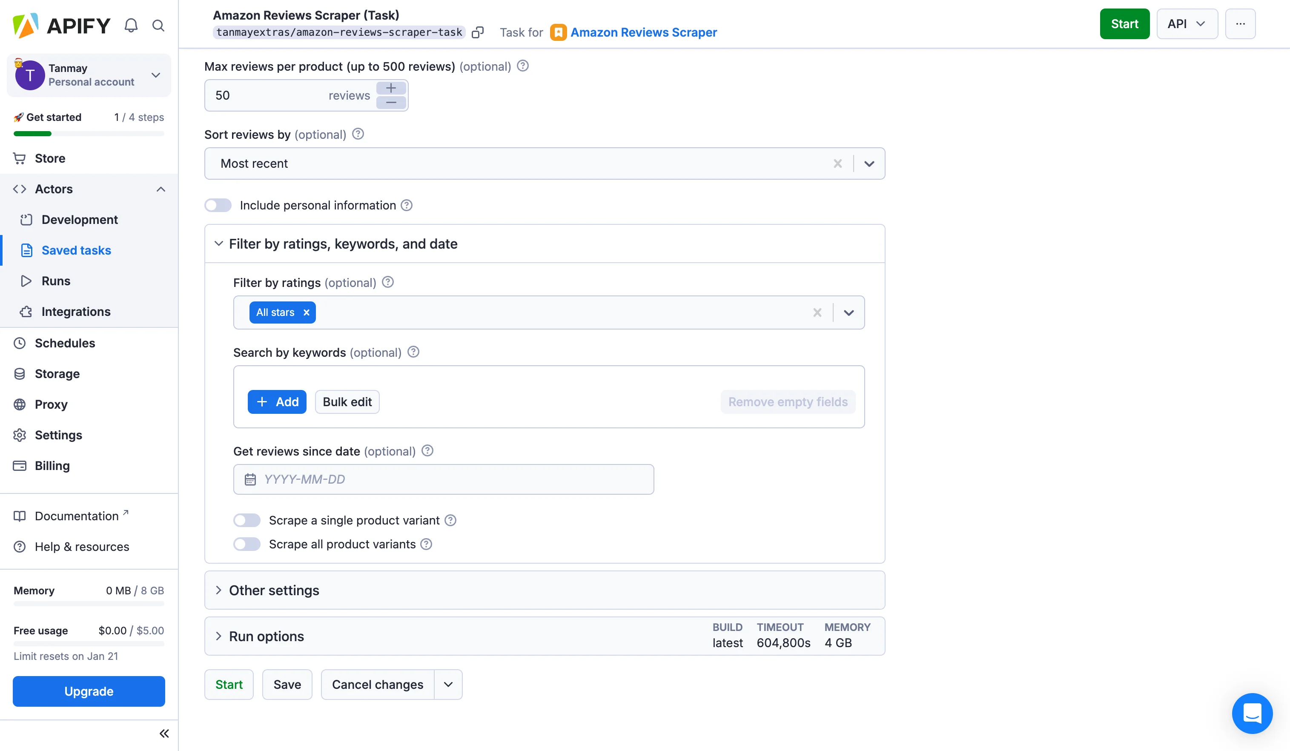Go to Runs in sidebar
Image resolution: width=1290 pixels, height=751 pixels.
click(x=56, y=281)
